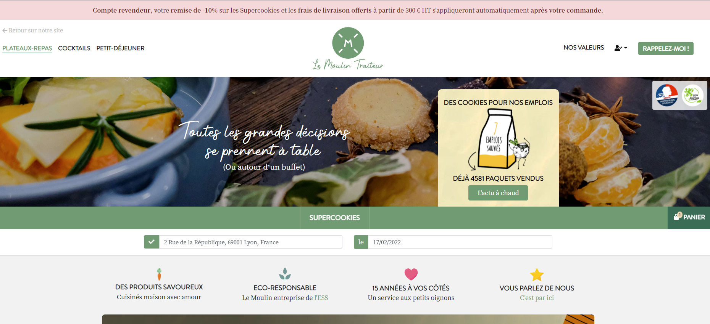Screen dimensions: 710x324
Task: Click the yellow star icon
Action: coord(537,275)
